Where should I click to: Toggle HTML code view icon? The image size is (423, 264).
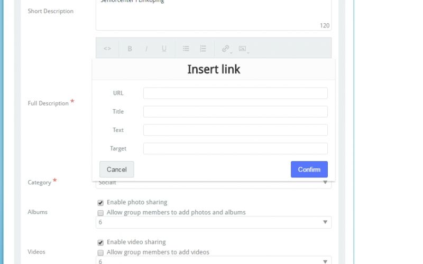(107, 49)
